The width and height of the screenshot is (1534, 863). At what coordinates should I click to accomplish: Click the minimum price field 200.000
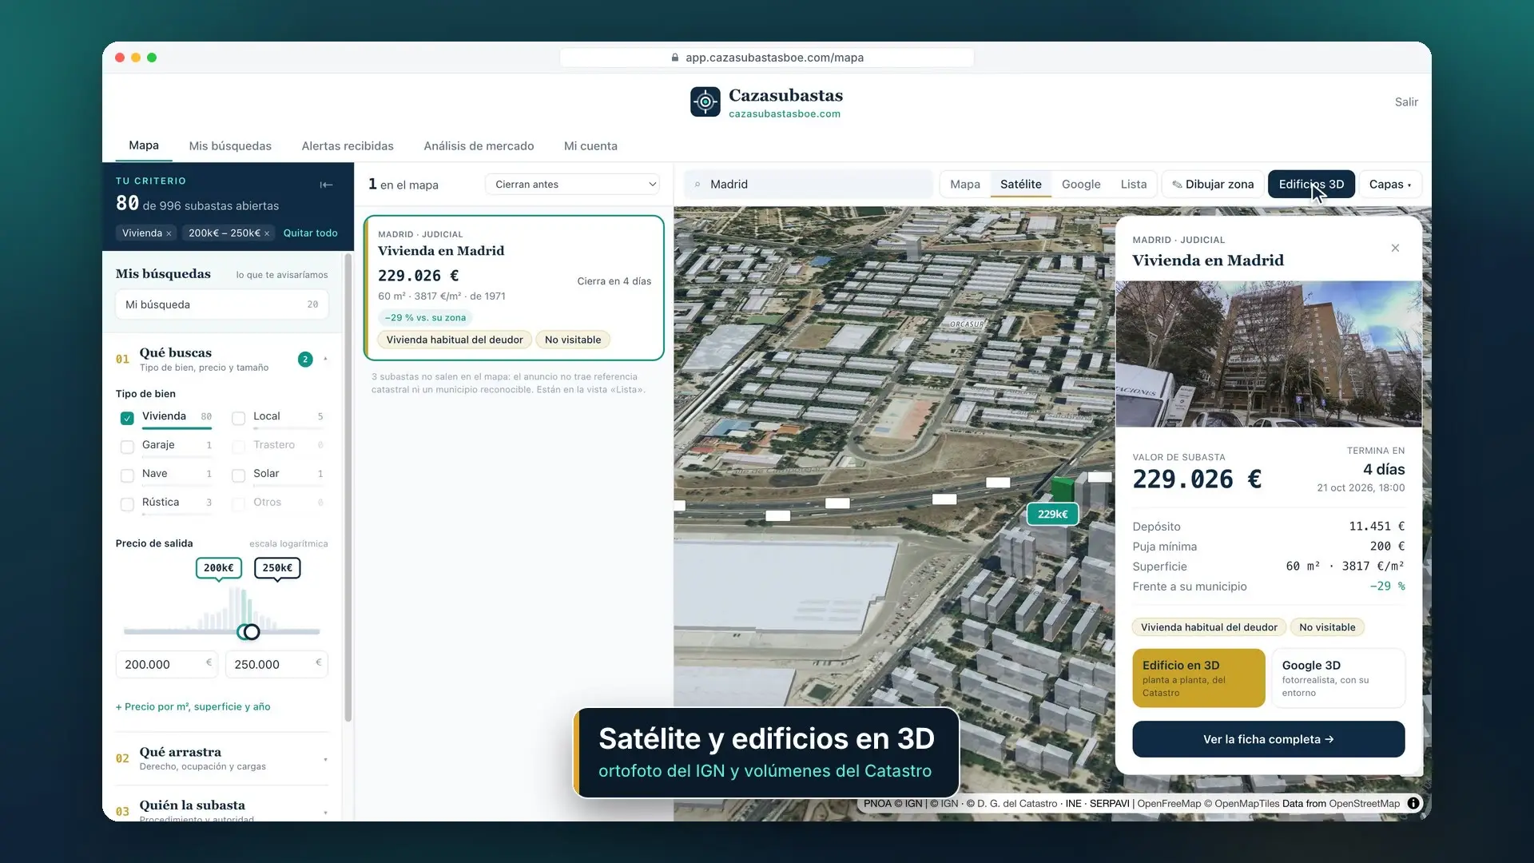(167, 664)
